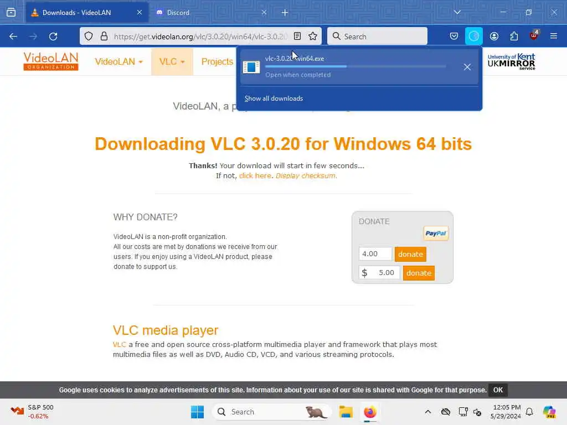
Task: Open a new browser tab
Action: tap(285, 13)
